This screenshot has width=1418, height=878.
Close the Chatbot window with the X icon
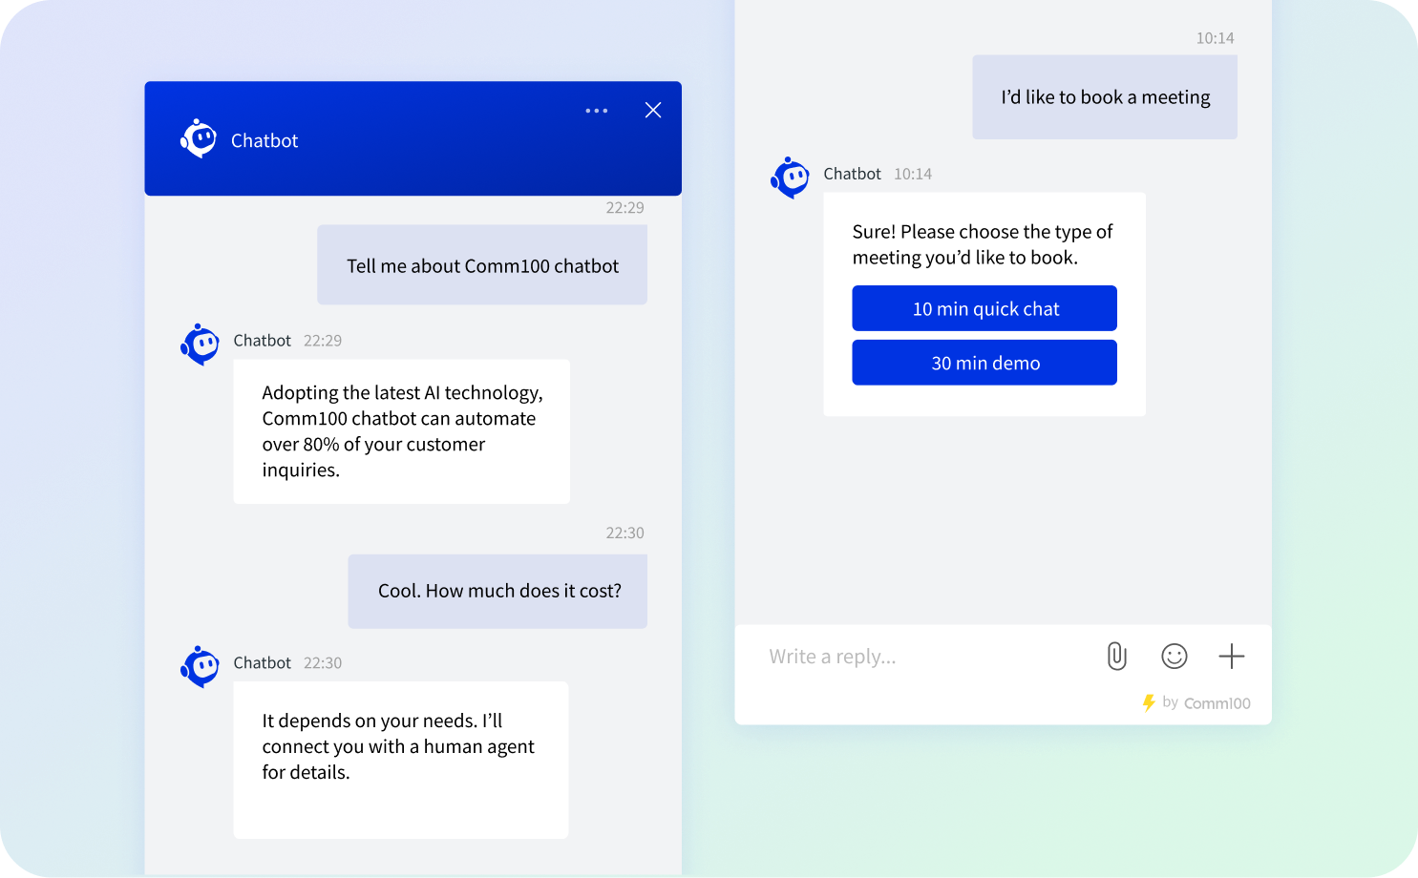coord(653,110)
